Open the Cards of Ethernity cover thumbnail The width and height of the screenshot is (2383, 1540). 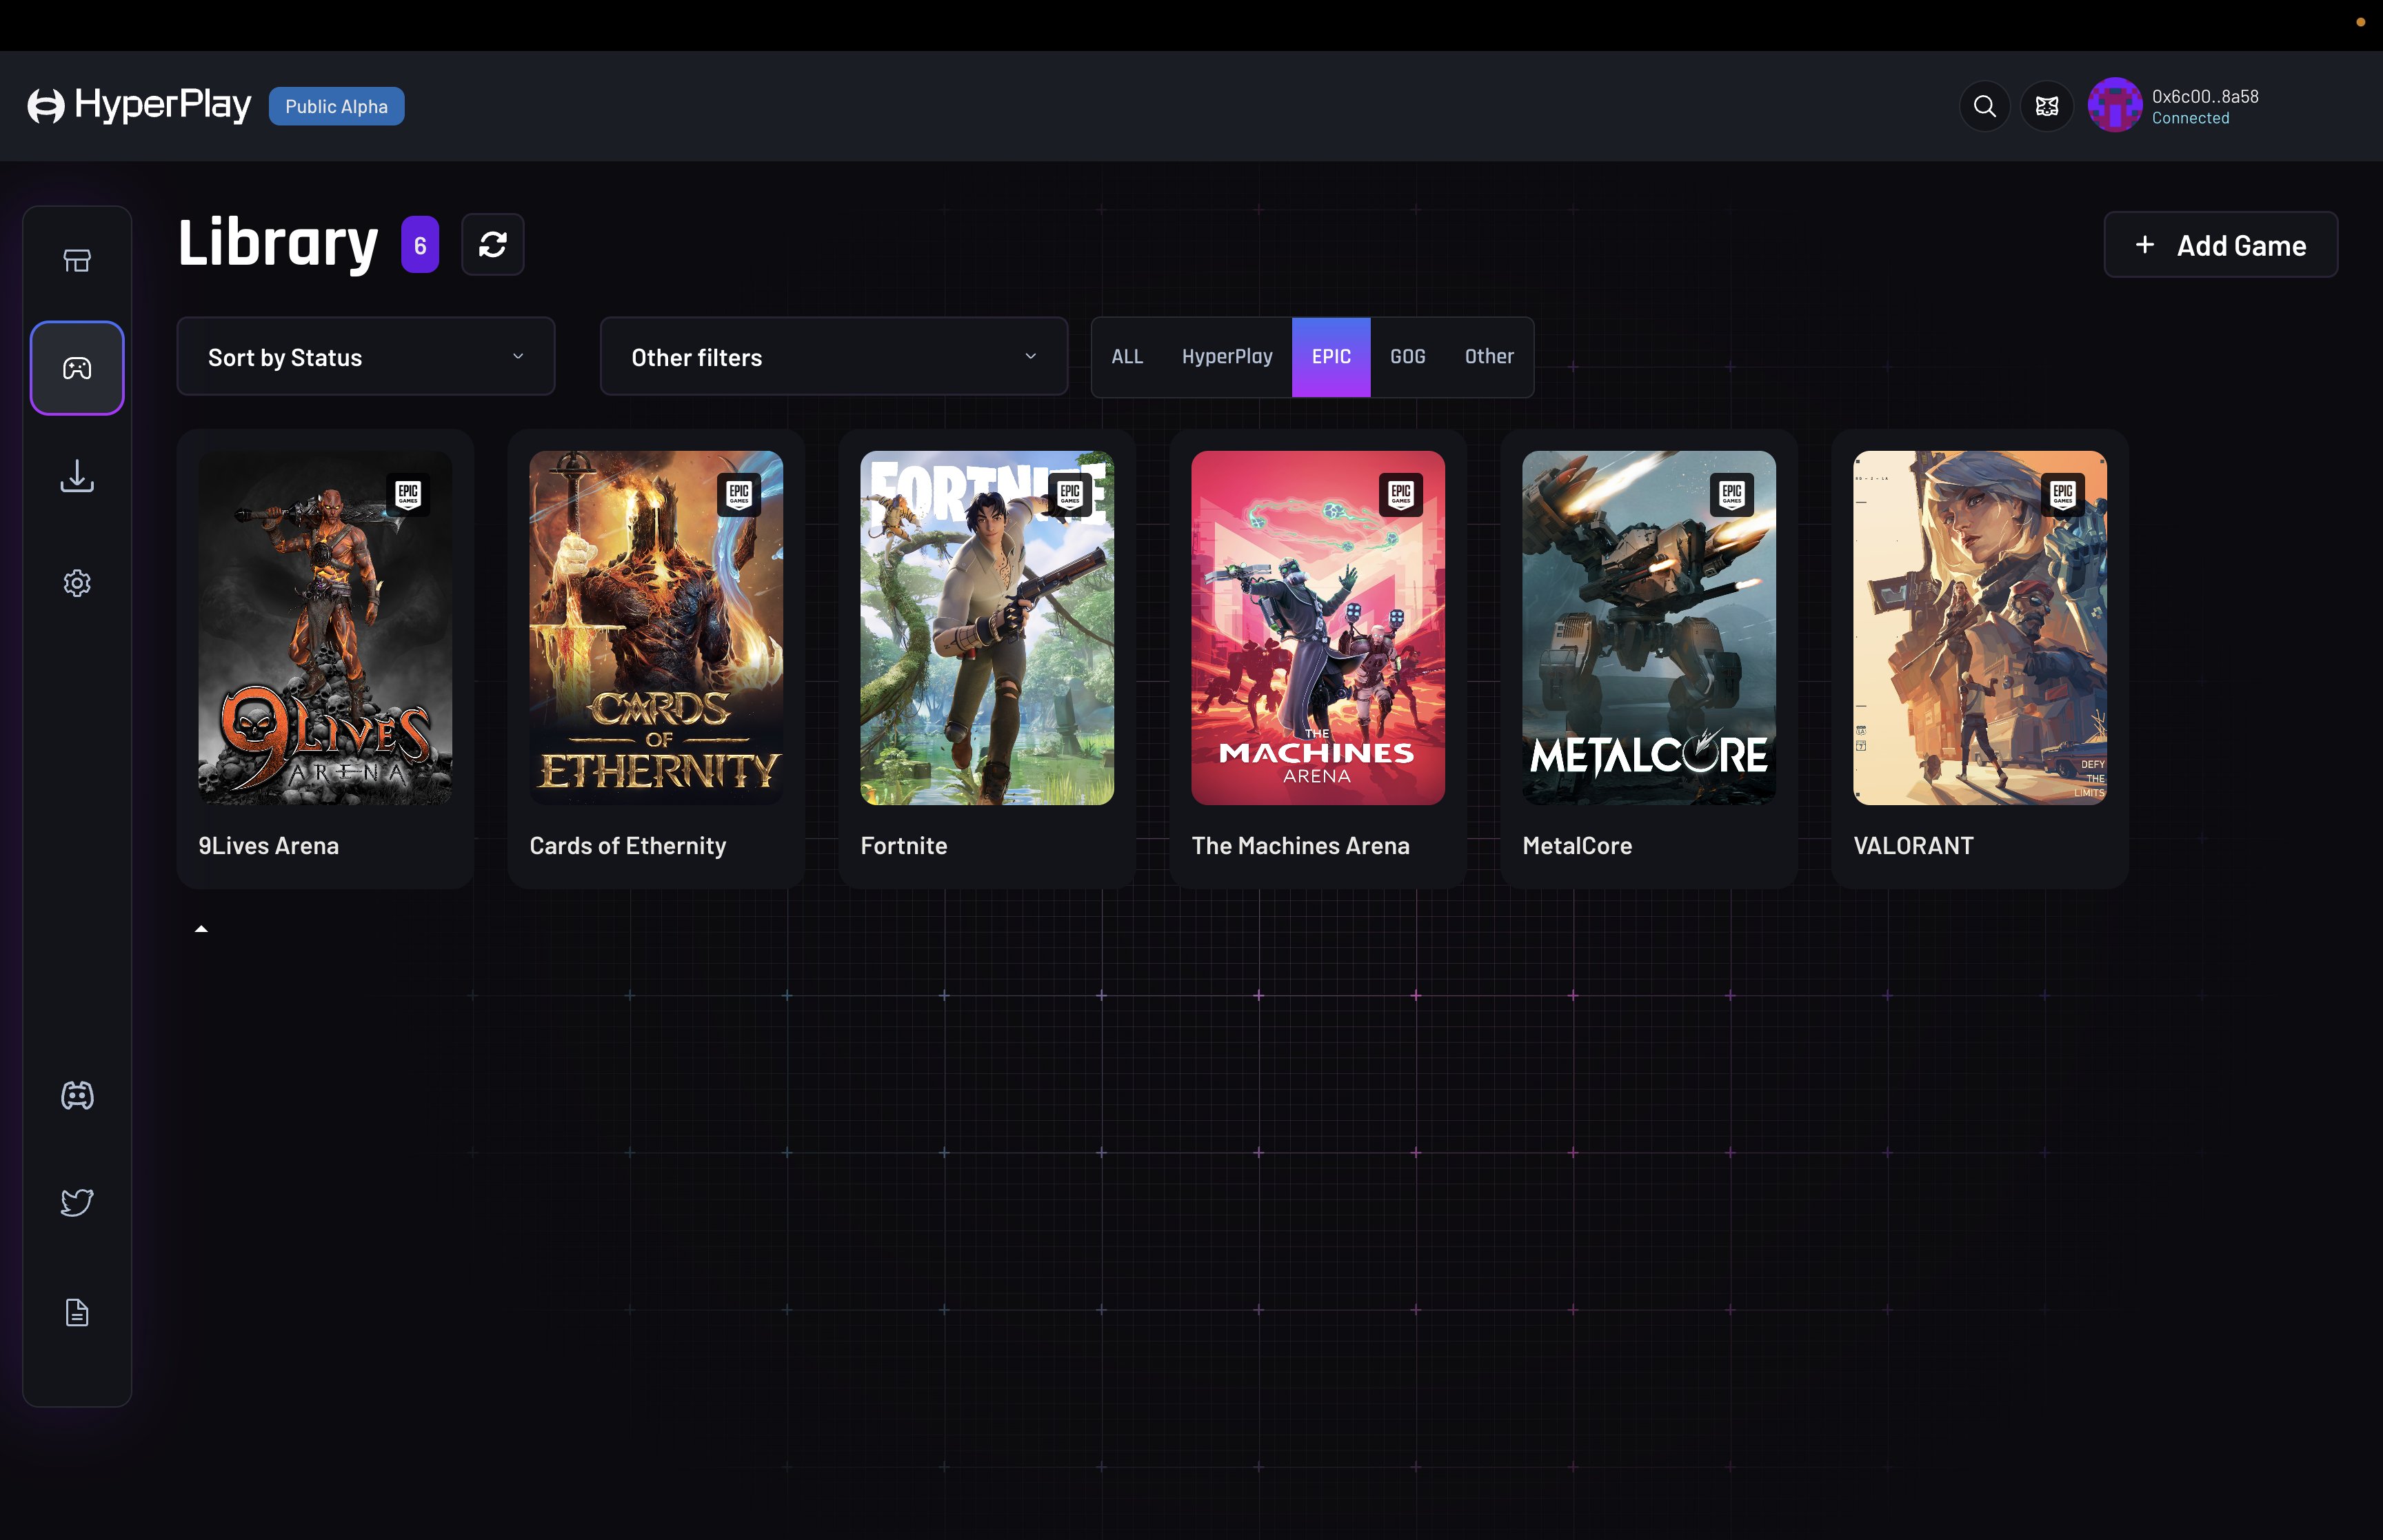(656, 628)
